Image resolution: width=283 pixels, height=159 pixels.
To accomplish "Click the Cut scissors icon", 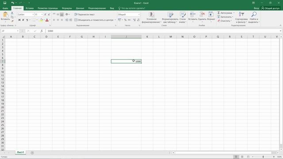I will [x=12, y=13].
